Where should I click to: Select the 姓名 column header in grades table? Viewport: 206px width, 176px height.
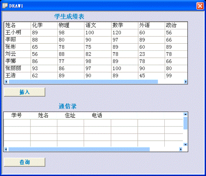[17, 25]
